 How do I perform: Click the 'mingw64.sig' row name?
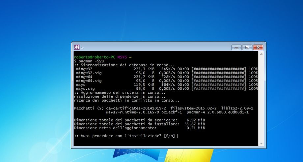(x=89, y=81)
